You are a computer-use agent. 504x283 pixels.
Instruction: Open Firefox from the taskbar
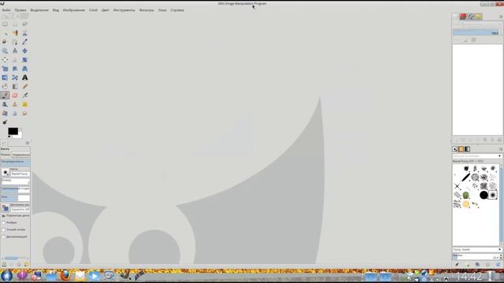point(65,276)
